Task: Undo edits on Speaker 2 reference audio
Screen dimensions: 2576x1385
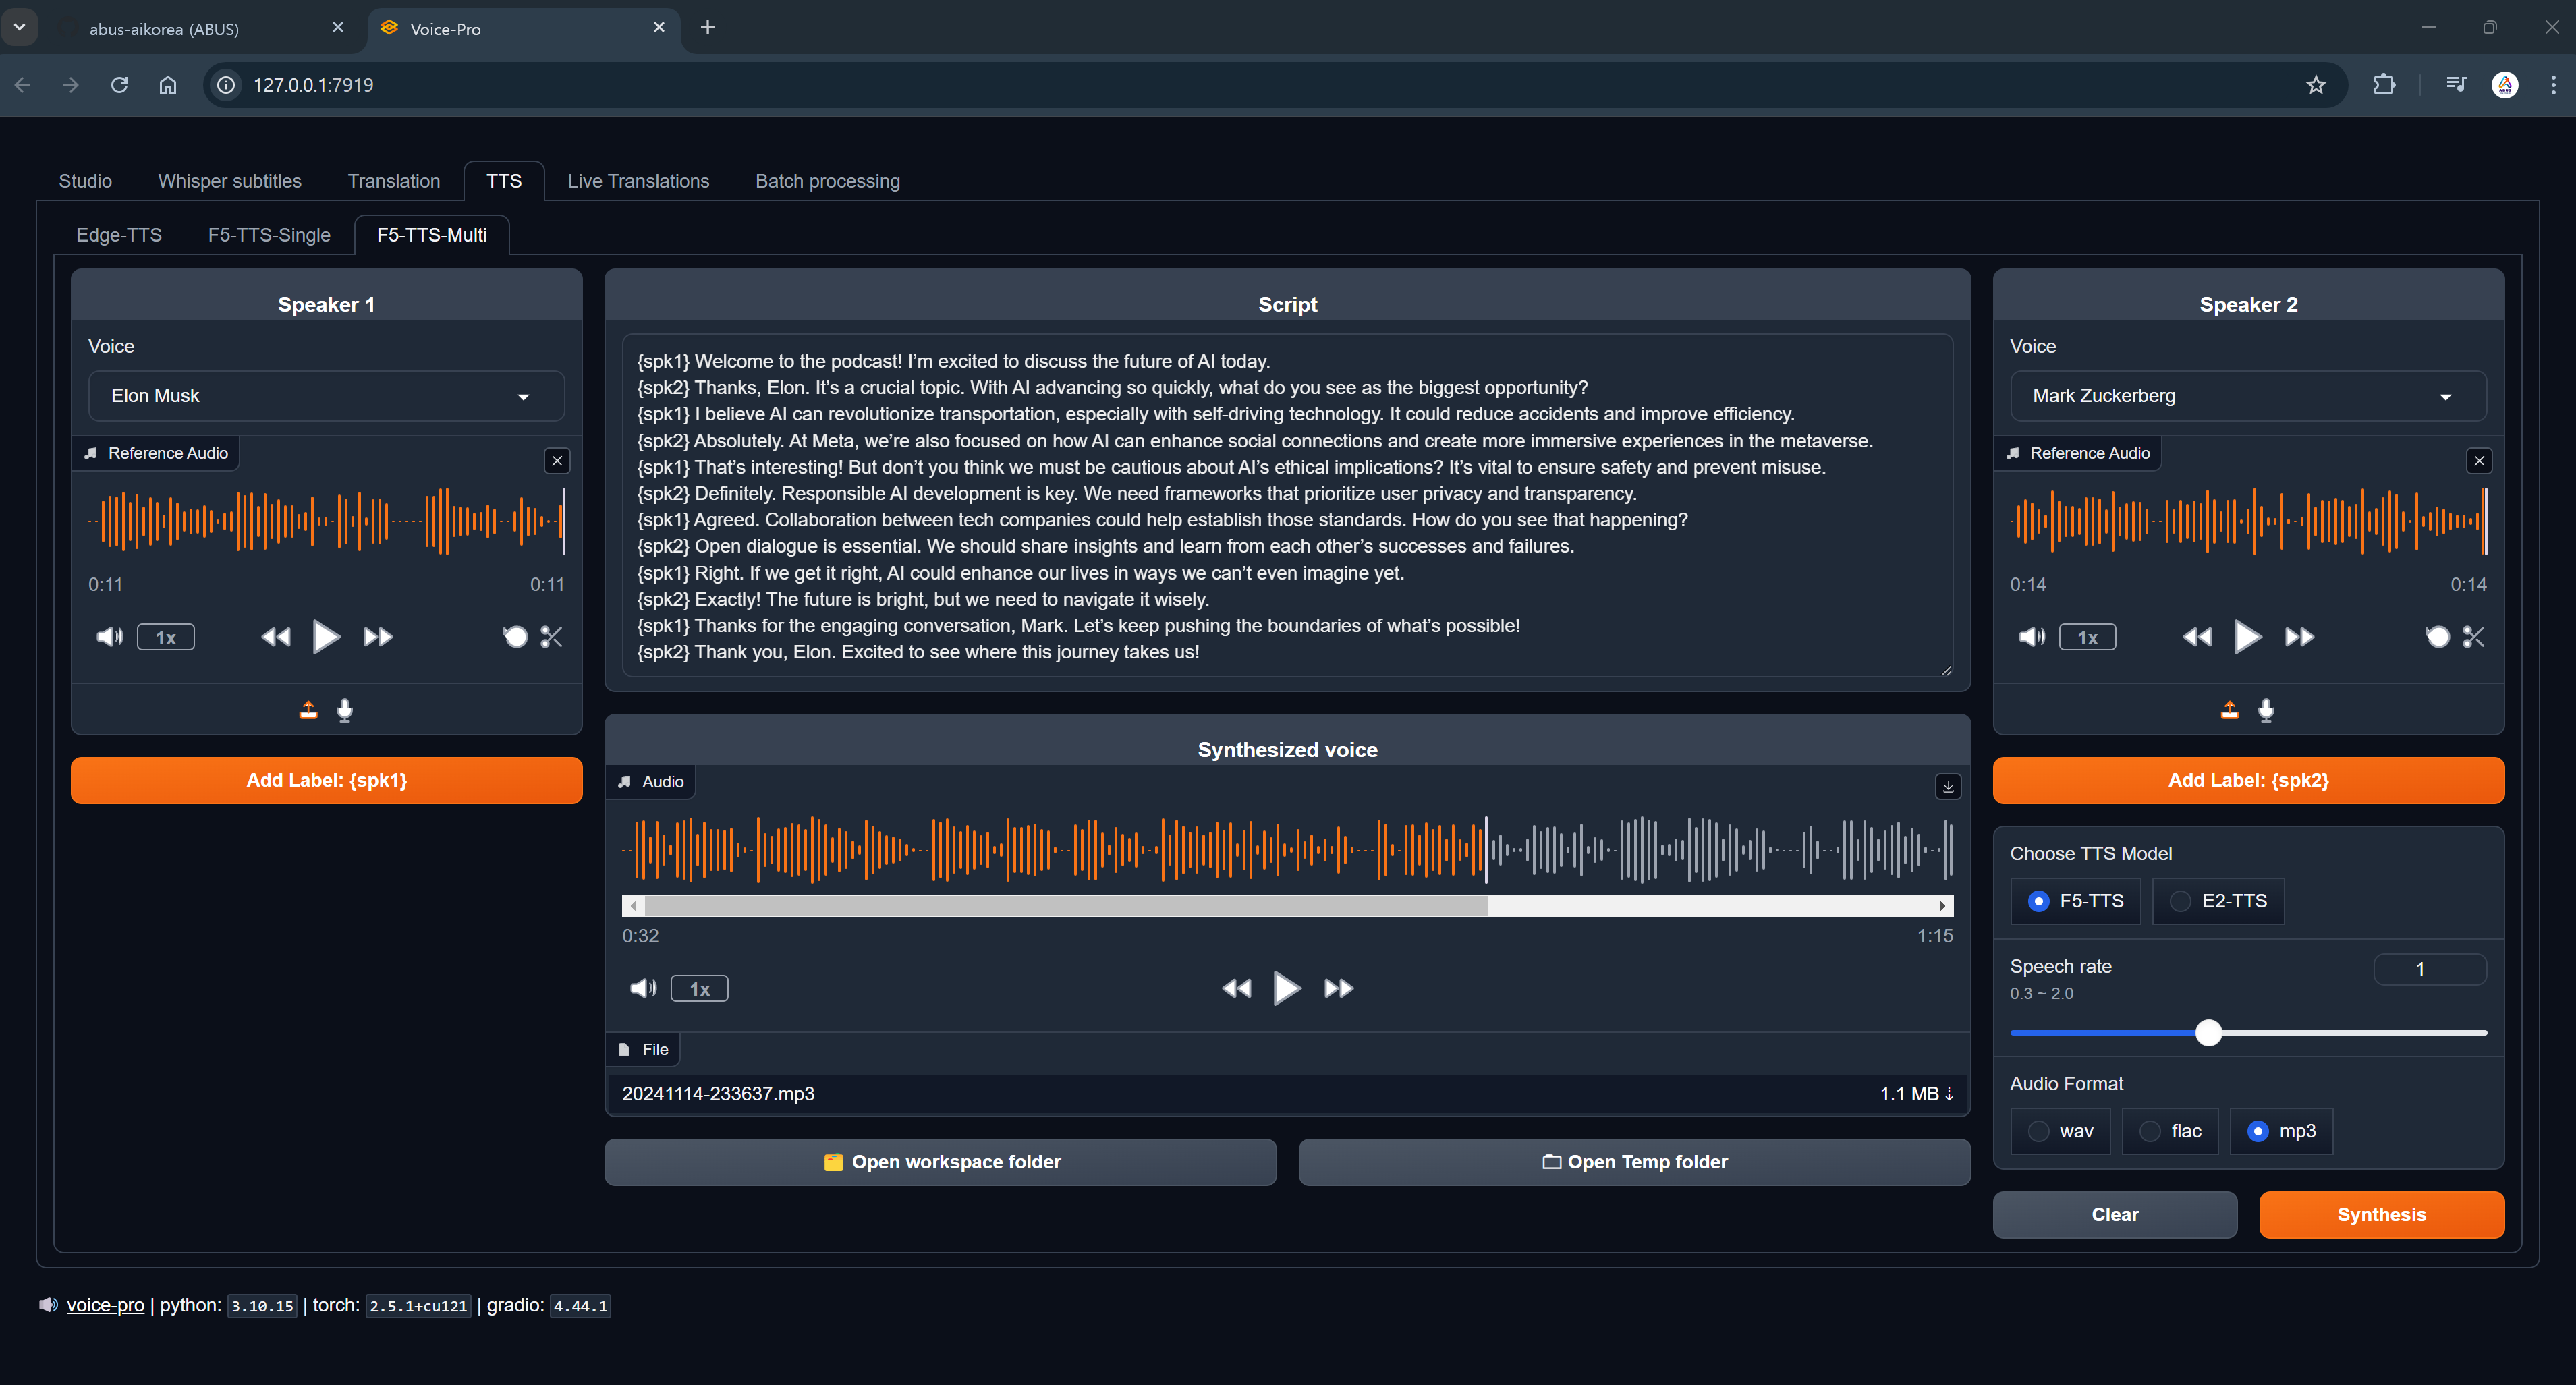Action: coord(2437,637)
